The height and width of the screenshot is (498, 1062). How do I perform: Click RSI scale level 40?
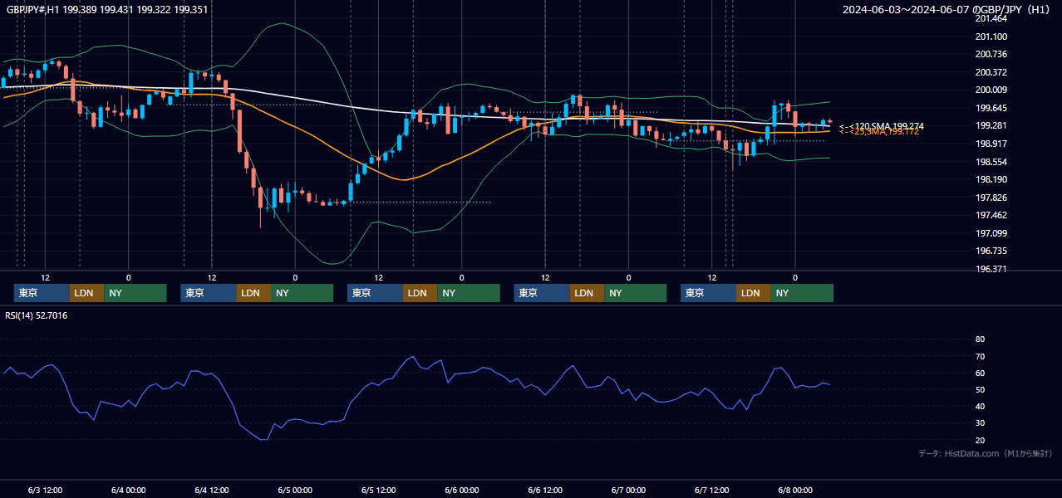point(980,406)
